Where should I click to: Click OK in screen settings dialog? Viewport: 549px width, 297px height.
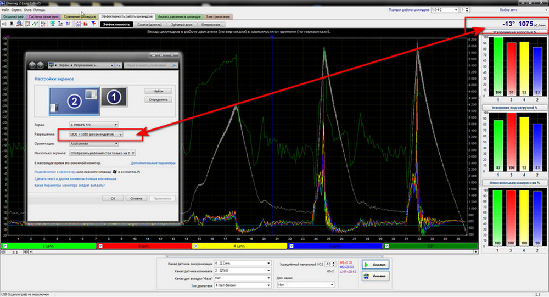[x=113, y=198]
